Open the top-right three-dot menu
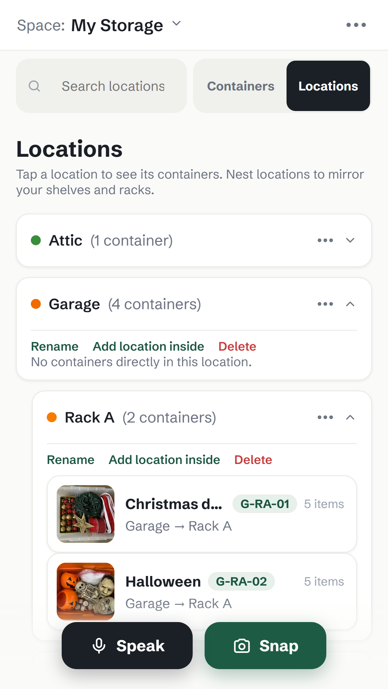Image resolution: width=388 pixels, height=689 pixels. [356, 25]
